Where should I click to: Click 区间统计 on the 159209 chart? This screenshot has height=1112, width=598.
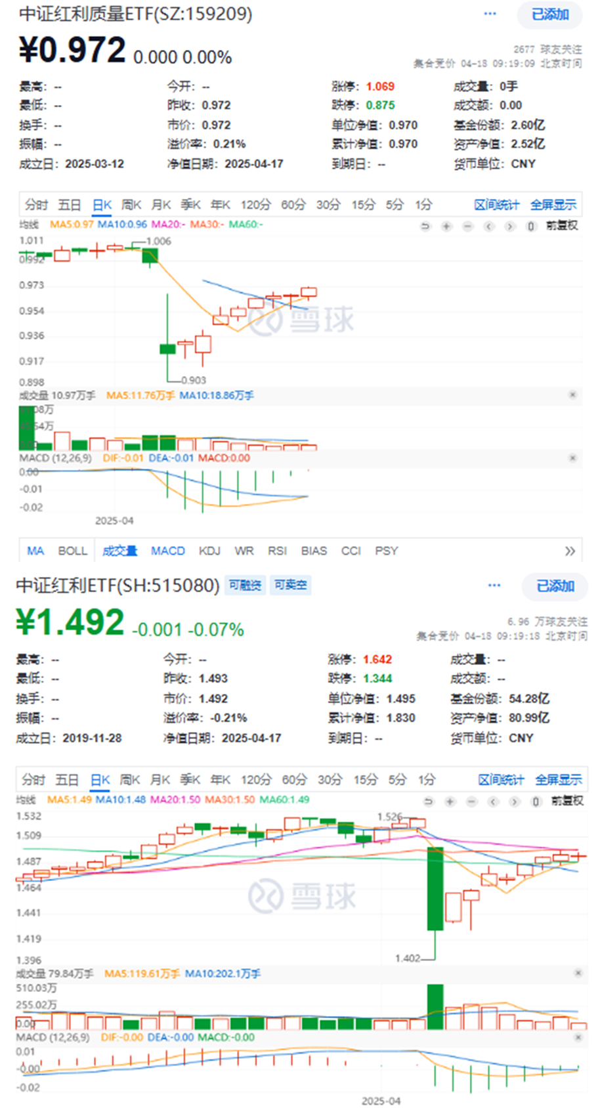pos(496,205)
